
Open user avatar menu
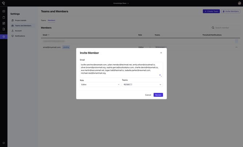point(239,3)
